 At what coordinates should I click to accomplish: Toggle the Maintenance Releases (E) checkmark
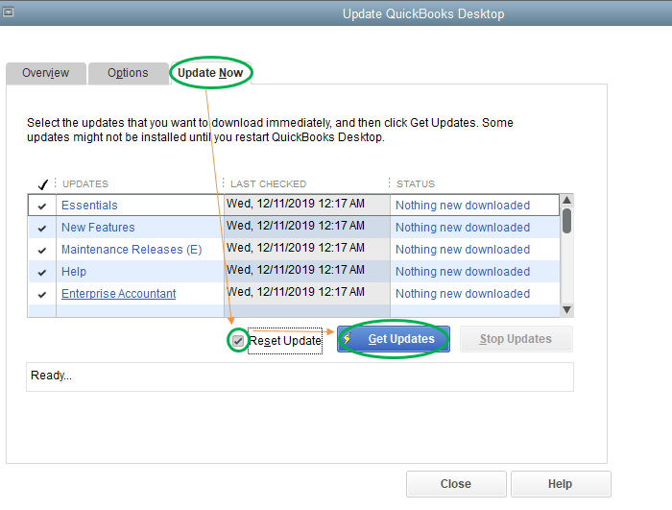(x=42, y=250)
